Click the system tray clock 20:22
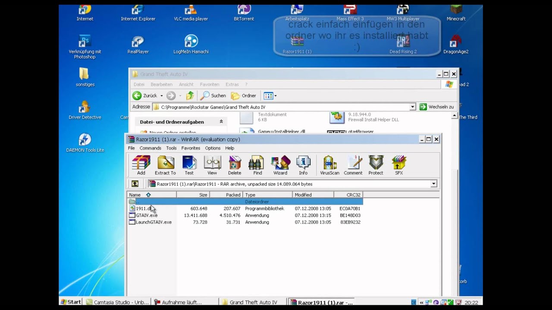 coord(471,302)
